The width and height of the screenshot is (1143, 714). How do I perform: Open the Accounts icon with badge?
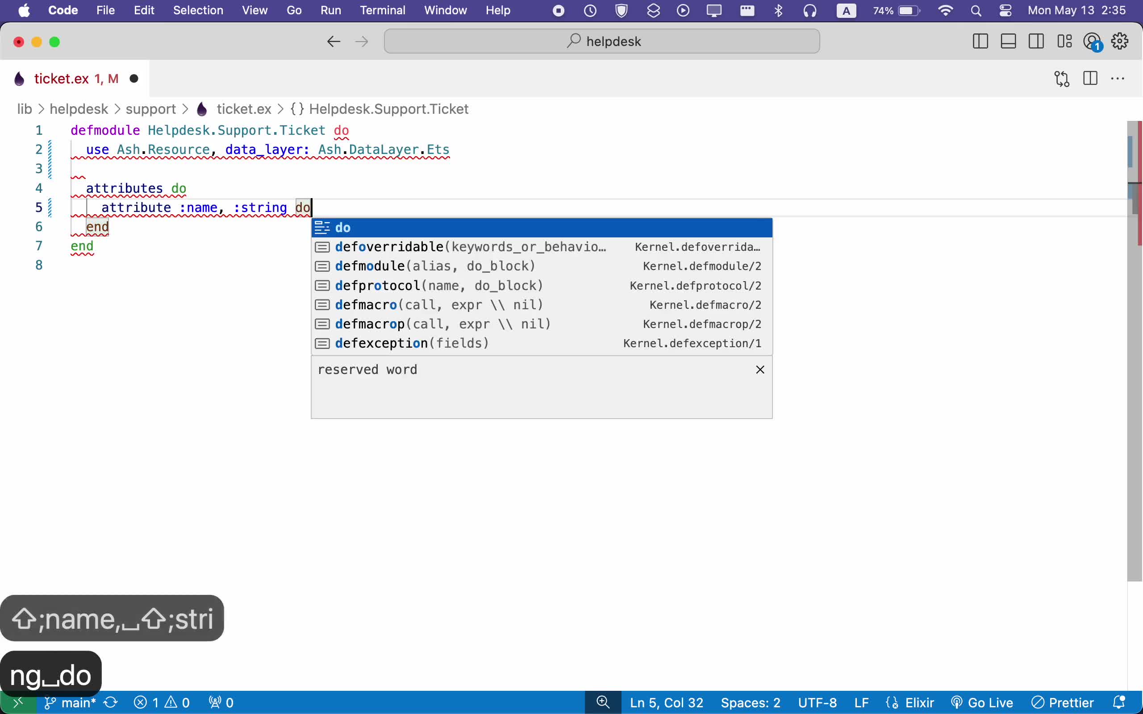[x=1092, y=42]
